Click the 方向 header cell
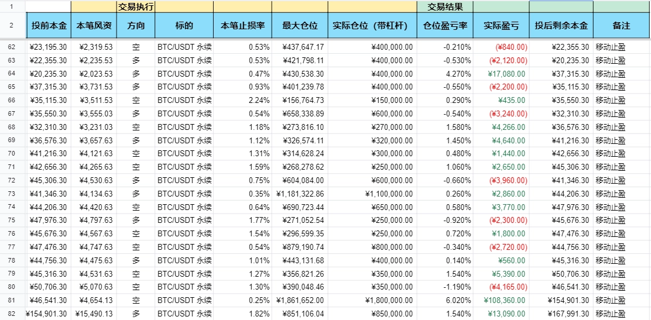The width and height of the screenshot is (651, 320). pos(136,25)
